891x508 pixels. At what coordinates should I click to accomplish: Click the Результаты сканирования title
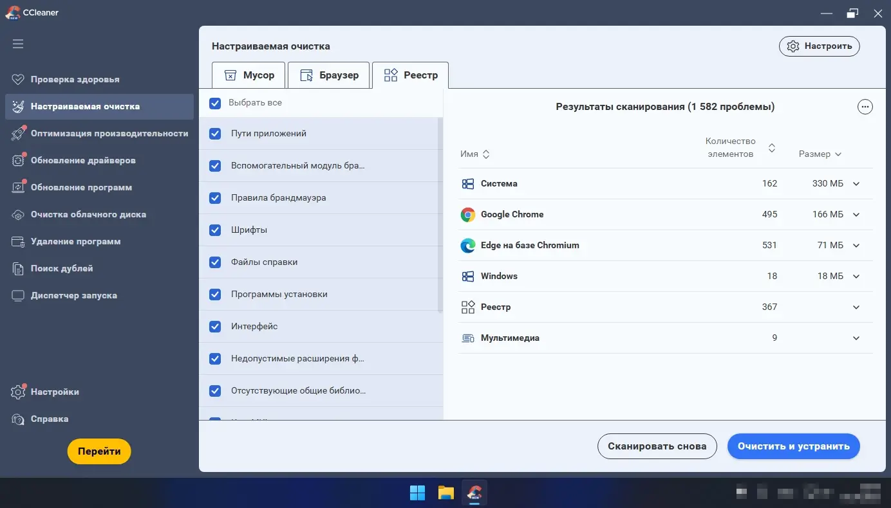[x=665, y=107]
